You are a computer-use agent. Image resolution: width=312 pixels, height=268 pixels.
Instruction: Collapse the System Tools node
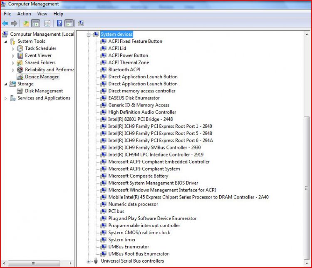[6, 41]
